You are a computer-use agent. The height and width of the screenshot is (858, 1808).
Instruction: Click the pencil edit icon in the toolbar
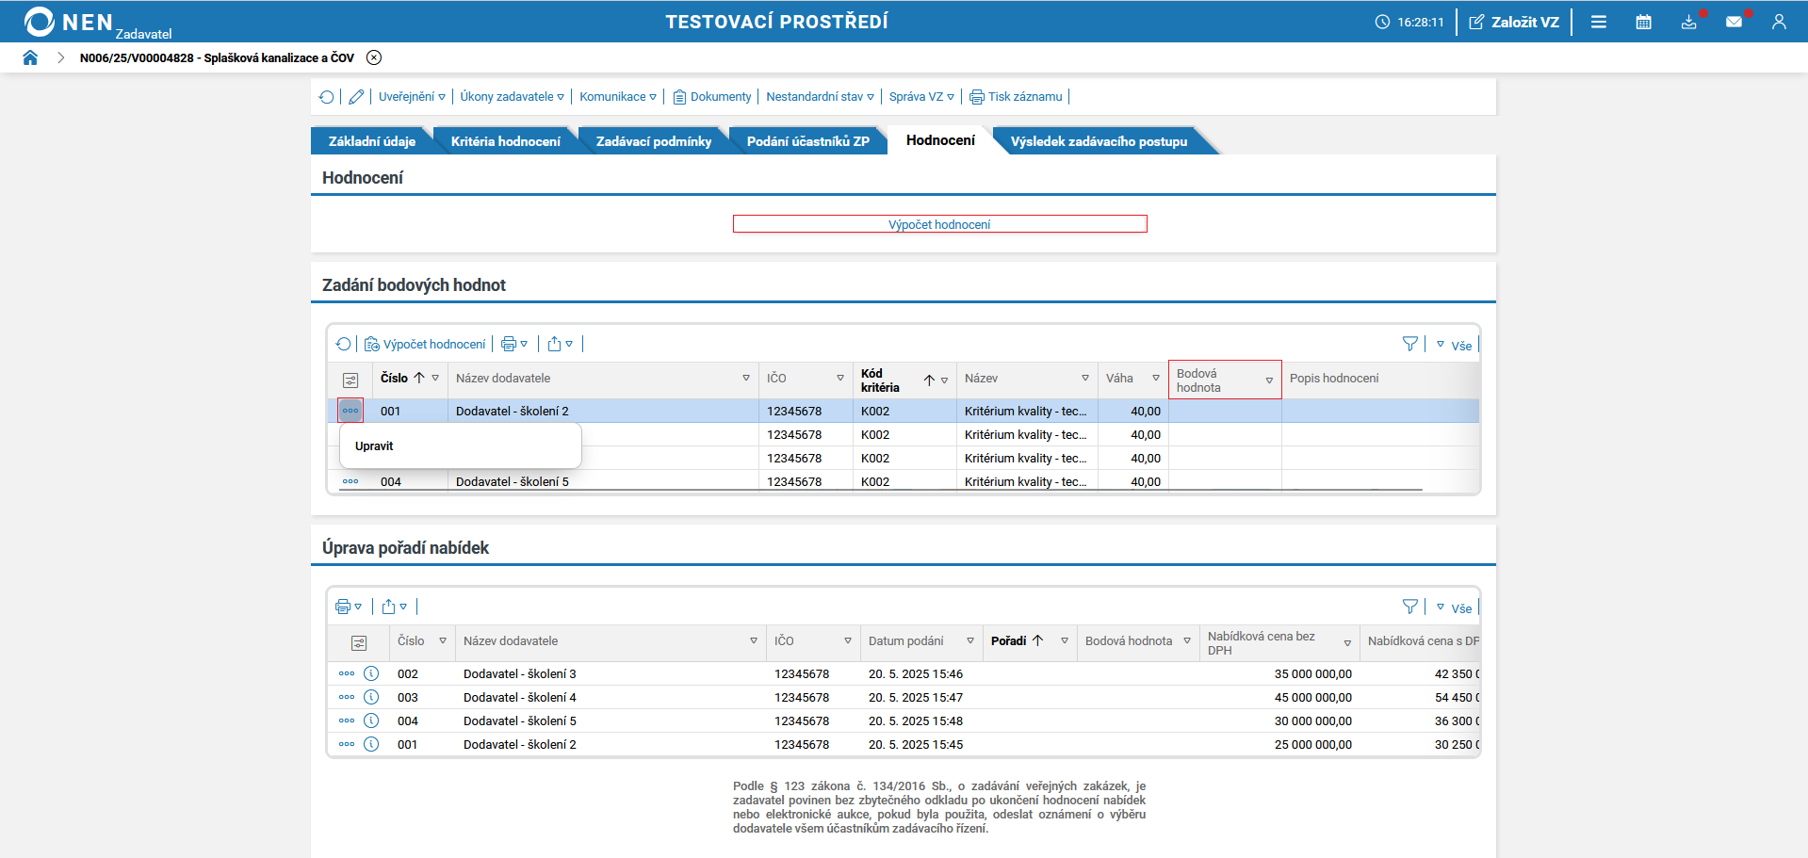356,97
